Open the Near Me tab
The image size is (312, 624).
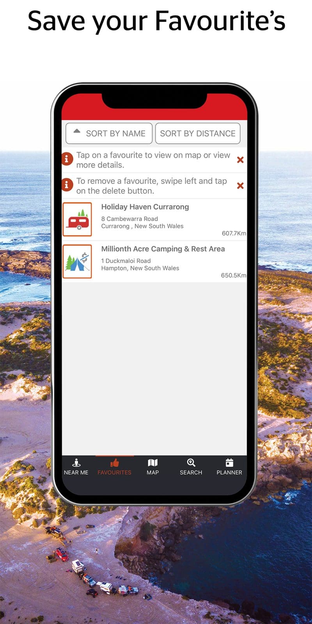[76, 467]
